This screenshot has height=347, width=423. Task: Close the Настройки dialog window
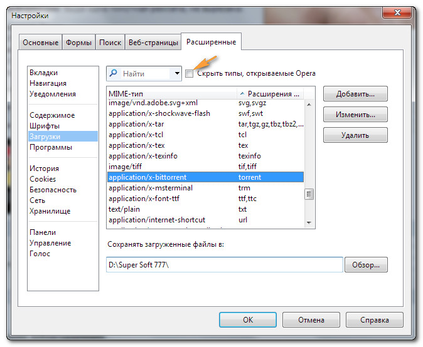point(397,13)
